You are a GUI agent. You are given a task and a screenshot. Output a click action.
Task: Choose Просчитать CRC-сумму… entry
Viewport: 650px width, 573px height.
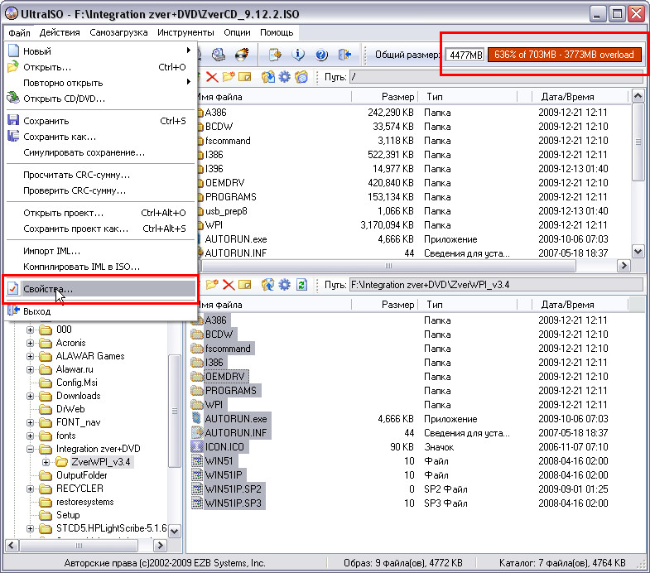[101, 175]
